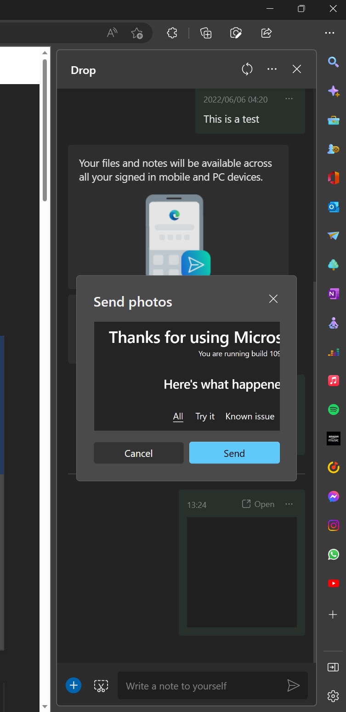Open Instagram from the sidebar
The image size is (346, 712).
point(334,525)
